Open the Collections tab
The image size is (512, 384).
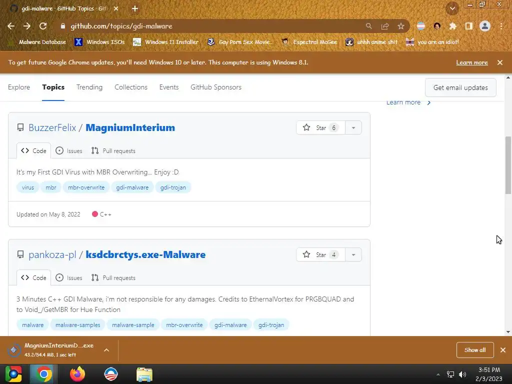coord(131,87)
